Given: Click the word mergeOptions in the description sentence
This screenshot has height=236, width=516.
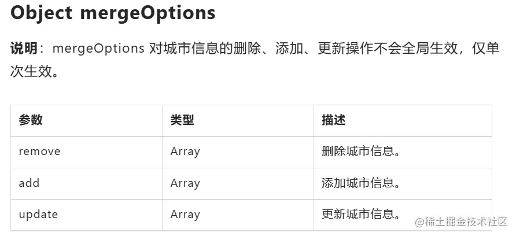Looking at the screenshot, I should tap(98, 49).
